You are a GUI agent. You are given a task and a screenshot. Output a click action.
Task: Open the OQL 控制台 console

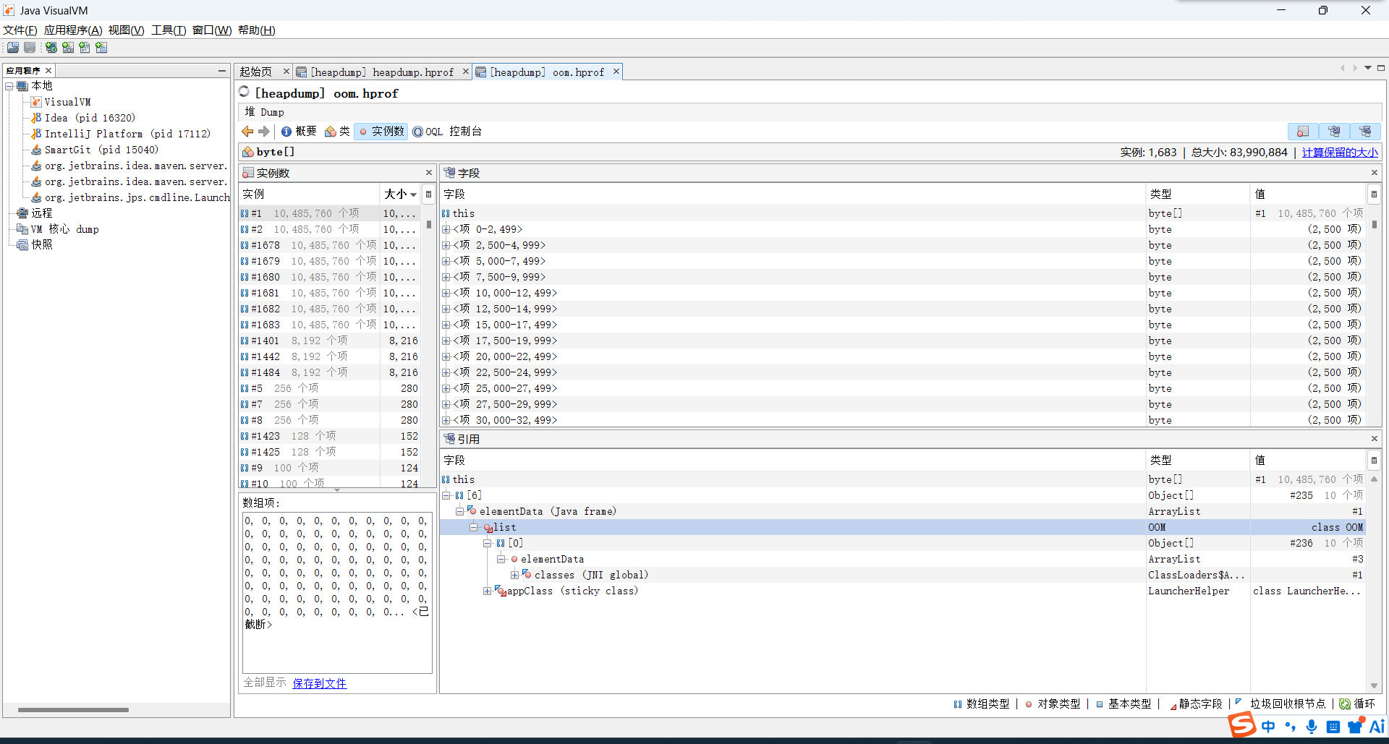pos(447,132)
